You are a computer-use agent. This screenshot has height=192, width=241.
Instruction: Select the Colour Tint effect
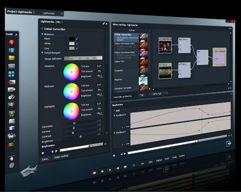(x=131, y=64)
